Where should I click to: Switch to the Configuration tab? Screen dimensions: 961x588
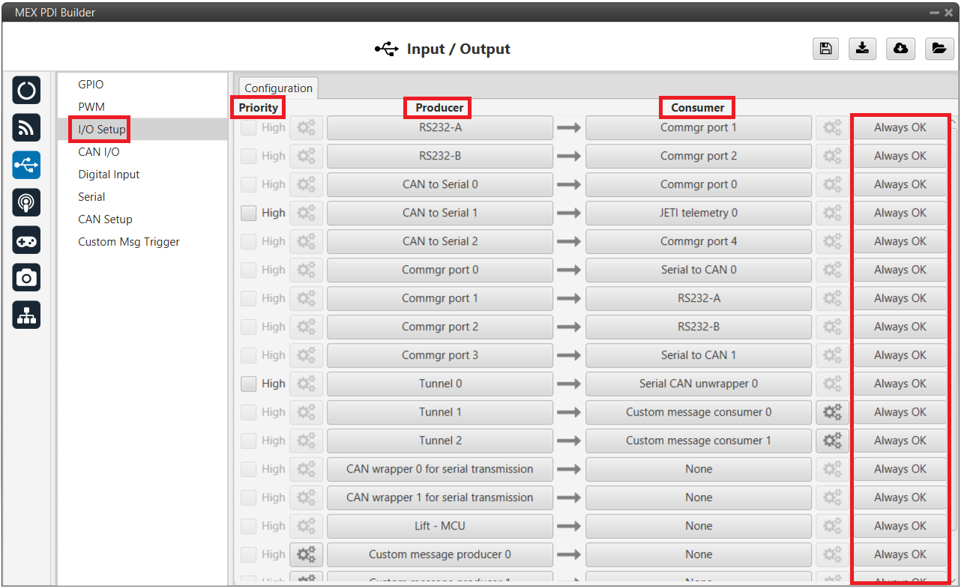tap(278, 88)
